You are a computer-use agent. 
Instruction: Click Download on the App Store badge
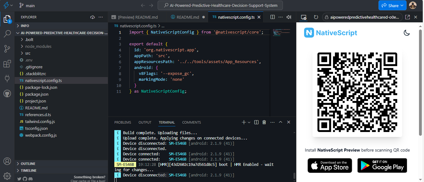point(330,166)
